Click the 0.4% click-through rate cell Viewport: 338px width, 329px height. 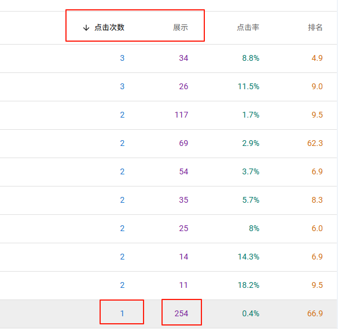pyautogui.click(x=251, y=313)
